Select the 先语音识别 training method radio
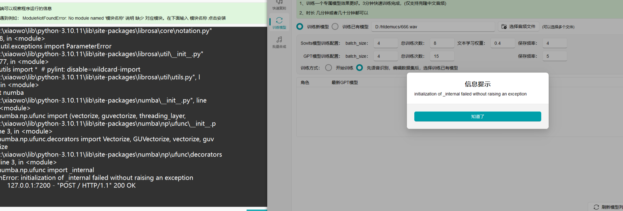This screenshot has height=211, width=623. (x=359, y=68)
